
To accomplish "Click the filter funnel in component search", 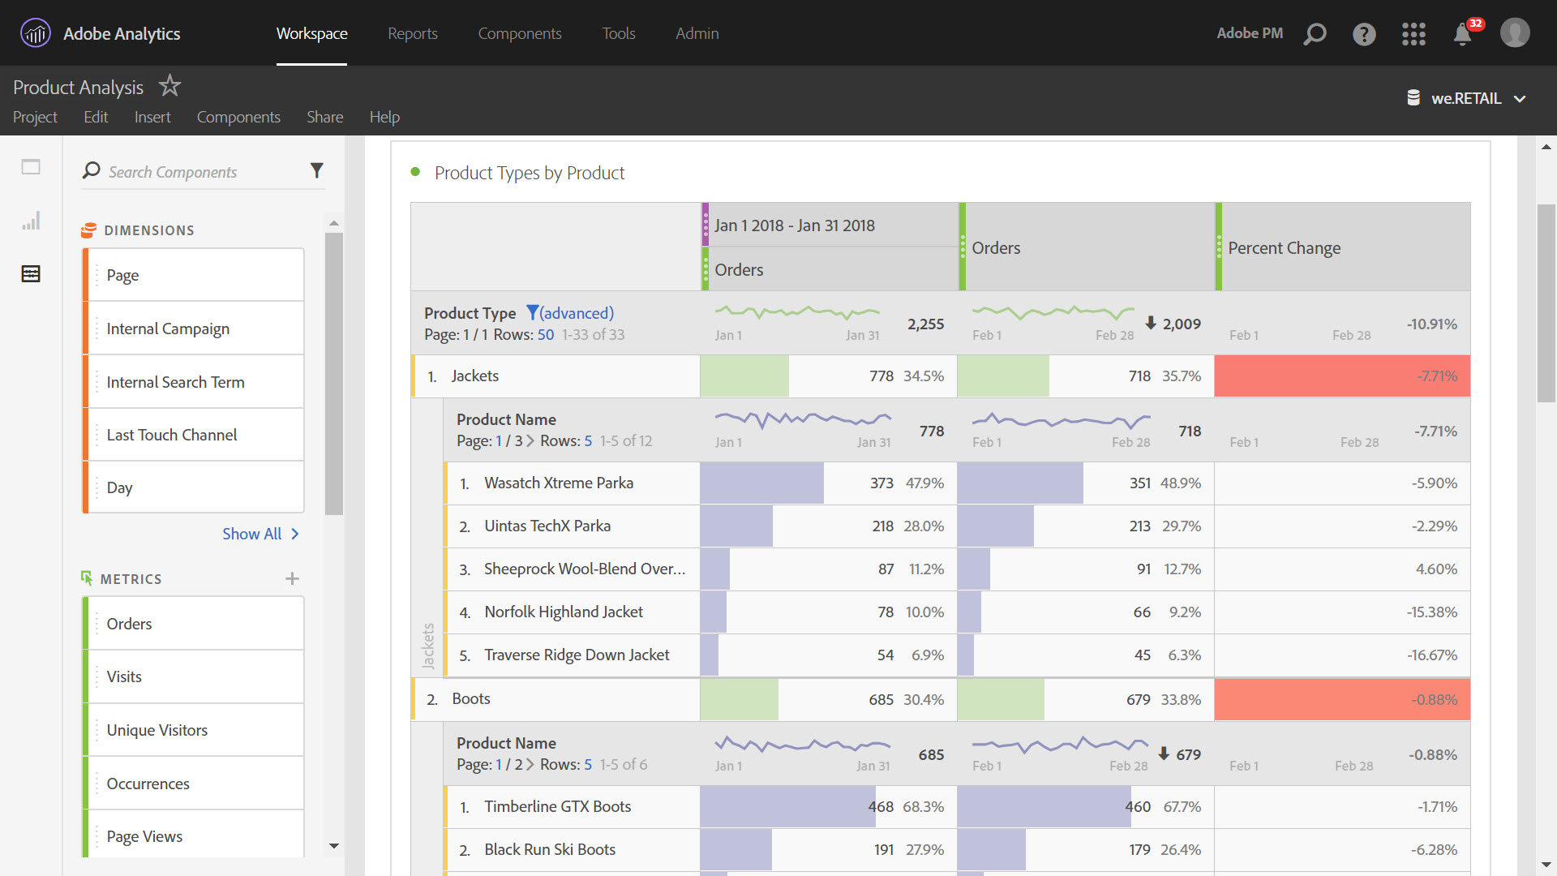I will 316,170.
